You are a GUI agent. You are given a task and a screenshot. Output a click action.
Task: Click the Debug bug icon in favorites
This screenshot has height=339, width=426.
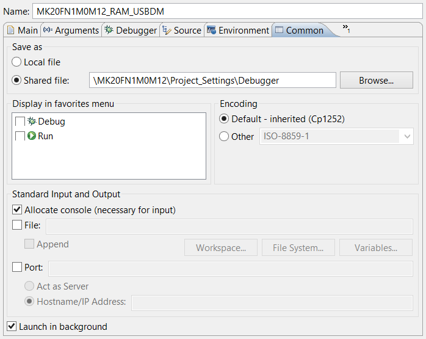[x=32, y=122]
